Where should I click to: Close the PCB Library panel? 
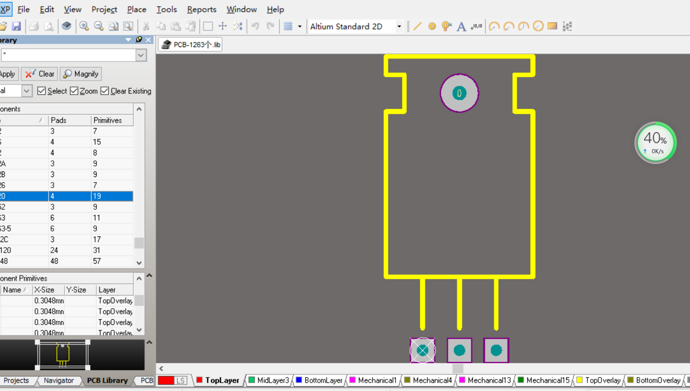(x=148, y=40)
